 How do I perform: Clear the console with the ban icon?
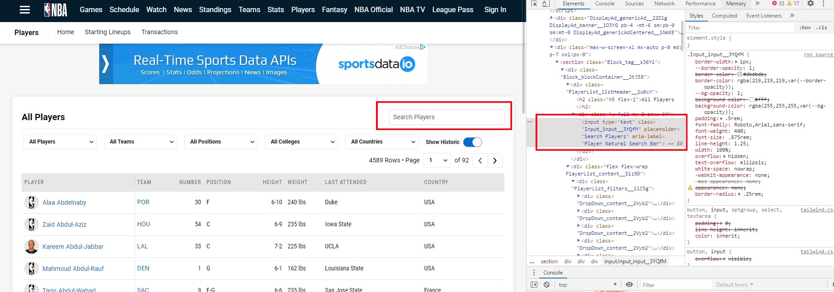click(x=546, y=285)
